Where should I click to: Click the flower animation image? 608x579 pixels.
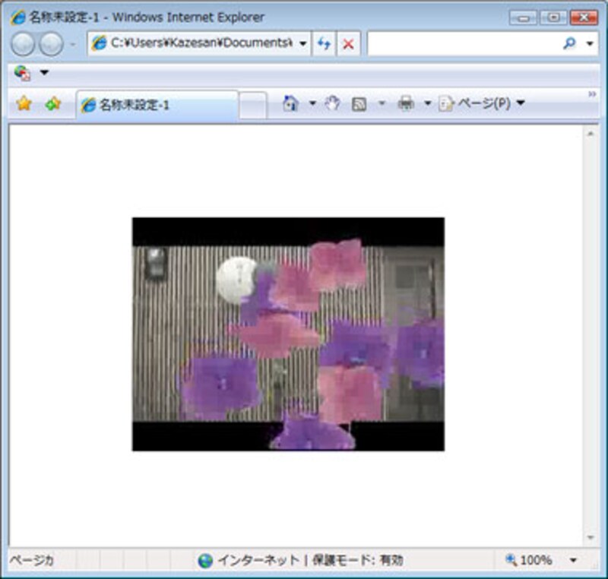(288, 334)
